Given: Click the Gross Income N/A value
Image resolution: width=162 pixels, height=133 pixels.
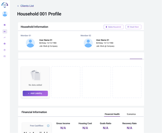Looking at the screenshot, I should coord(63,128).
